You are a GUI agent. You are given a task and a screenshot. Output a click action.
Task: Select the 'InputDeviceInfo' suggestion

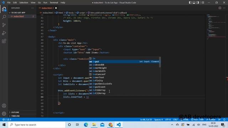pos(124,84)
